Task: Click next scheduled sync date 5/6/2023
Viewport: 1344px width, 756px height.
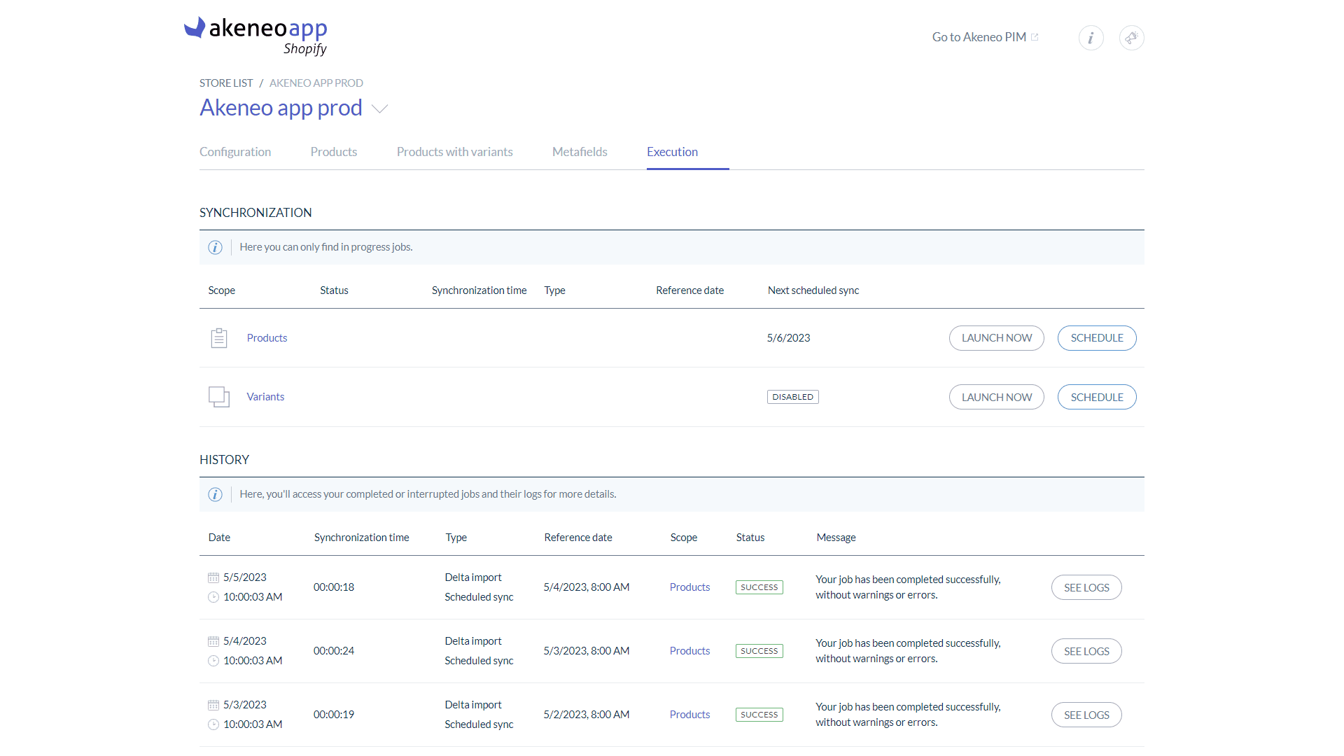Action: (788, 338)
